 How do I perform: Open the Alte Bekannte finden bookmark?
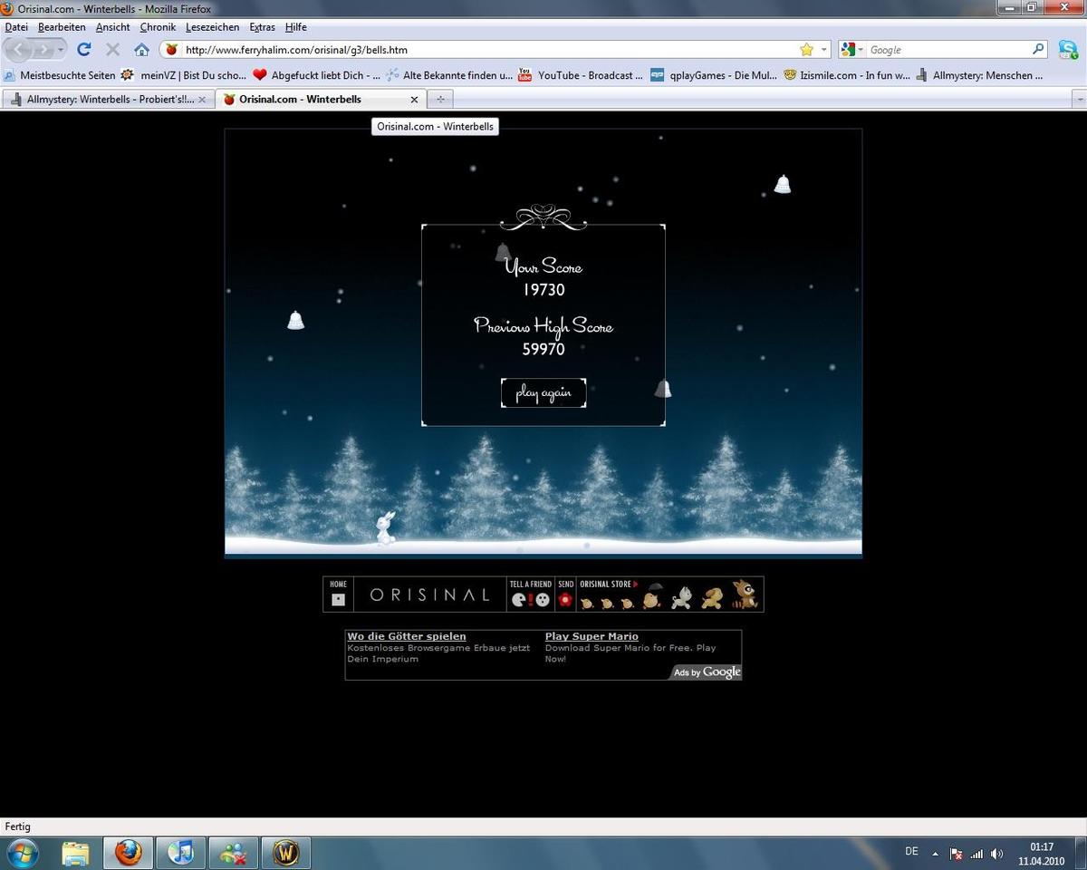coord(448,75)
